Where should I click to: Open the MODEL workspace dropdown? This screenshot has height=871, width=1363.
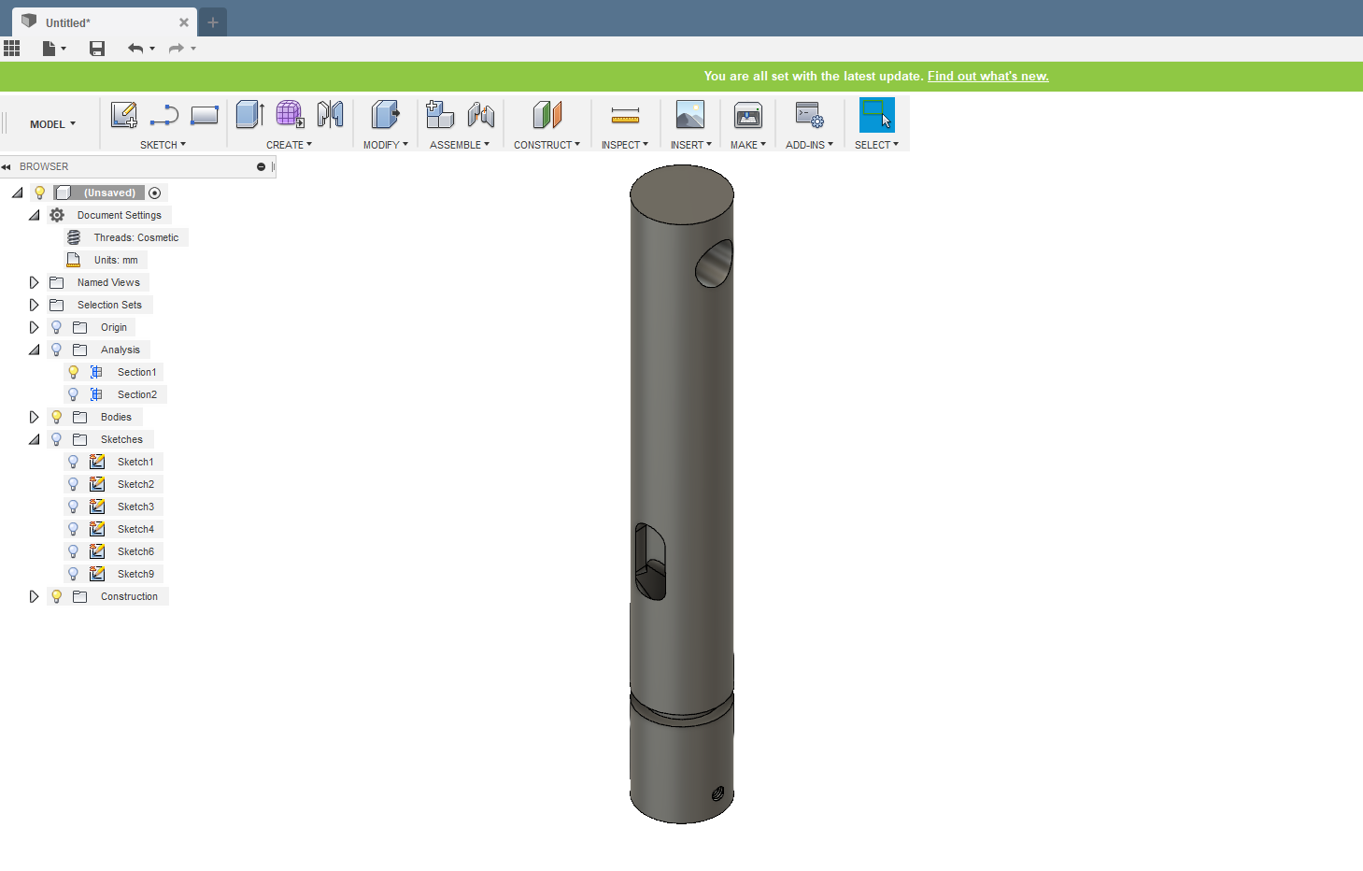[51, 122]
